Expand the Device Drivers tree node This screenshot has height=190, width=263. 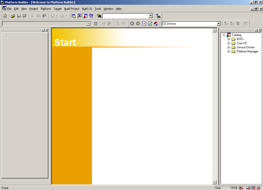point(229,47)
